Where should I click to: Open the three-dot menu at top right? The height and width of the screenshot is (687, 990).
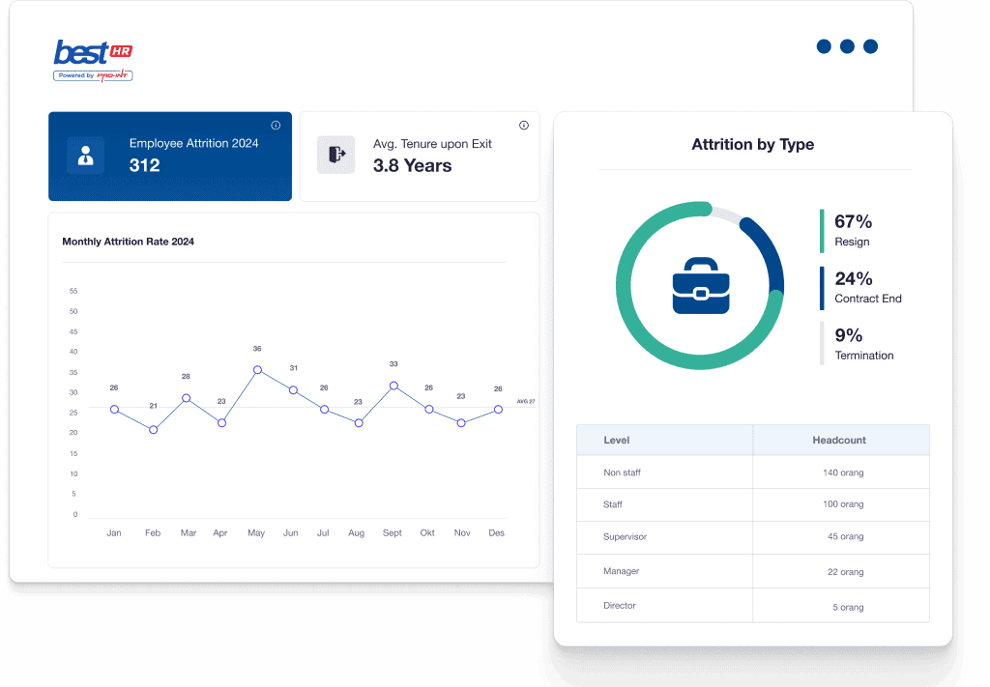pos(847,46)
